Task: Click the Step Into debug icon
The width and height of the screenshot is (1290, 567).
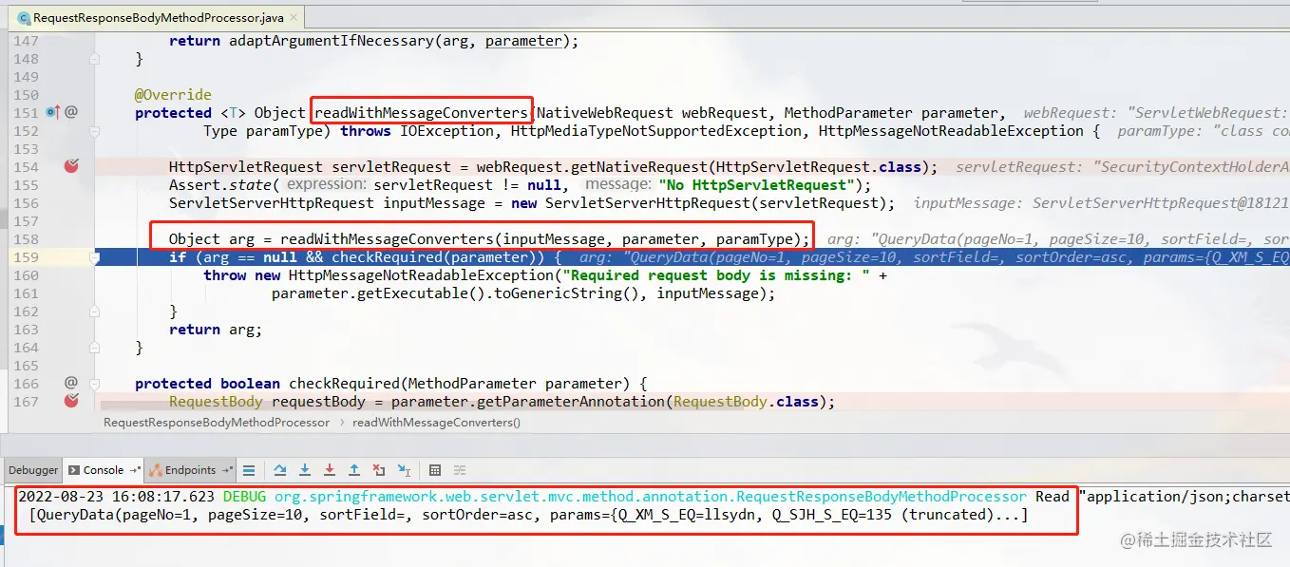Action: tap(305, 470)
